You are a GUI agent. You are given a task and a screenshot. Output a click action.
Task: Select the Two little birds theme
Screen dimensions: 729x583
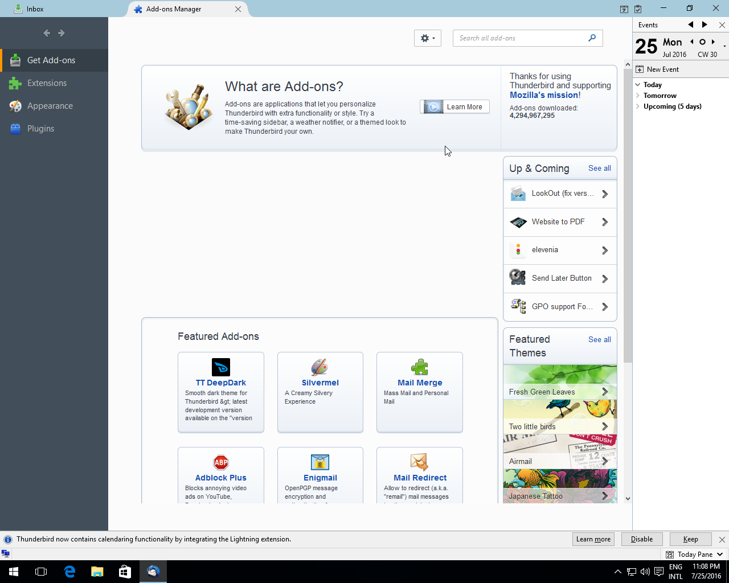[x=560, y=417]
